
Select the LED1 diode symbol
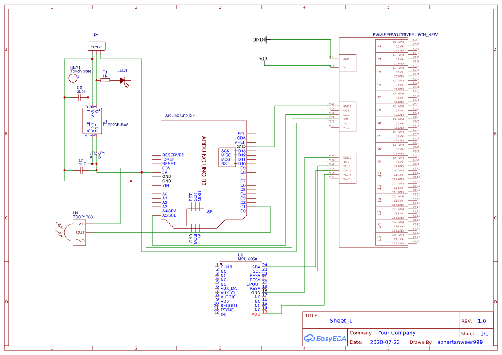(122, 81)
